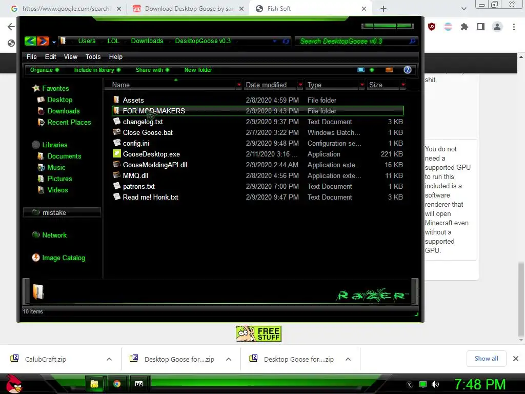Open the Chrome taskbar icon

click(x=117, y=384)
